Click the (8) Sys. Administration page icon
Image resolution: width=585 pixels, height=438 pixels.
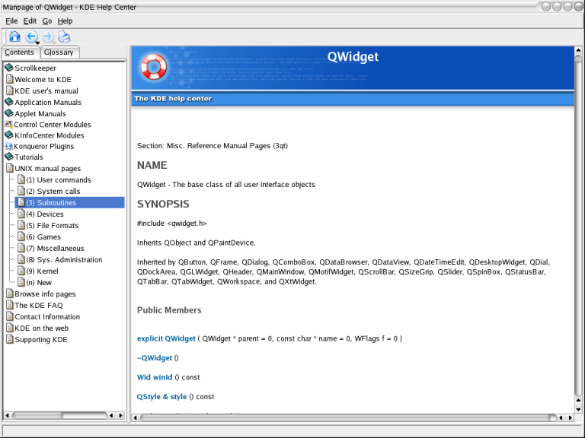21,259
